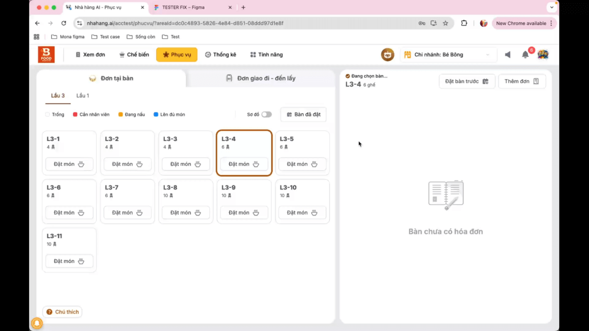Switch to Đơn giao đi - đến lấy tab
This screenshot has width=589, height=331.
(260, 78)
